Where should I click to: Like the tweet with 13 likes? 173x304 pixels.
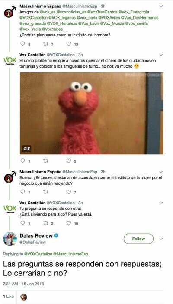pos(69,44)
